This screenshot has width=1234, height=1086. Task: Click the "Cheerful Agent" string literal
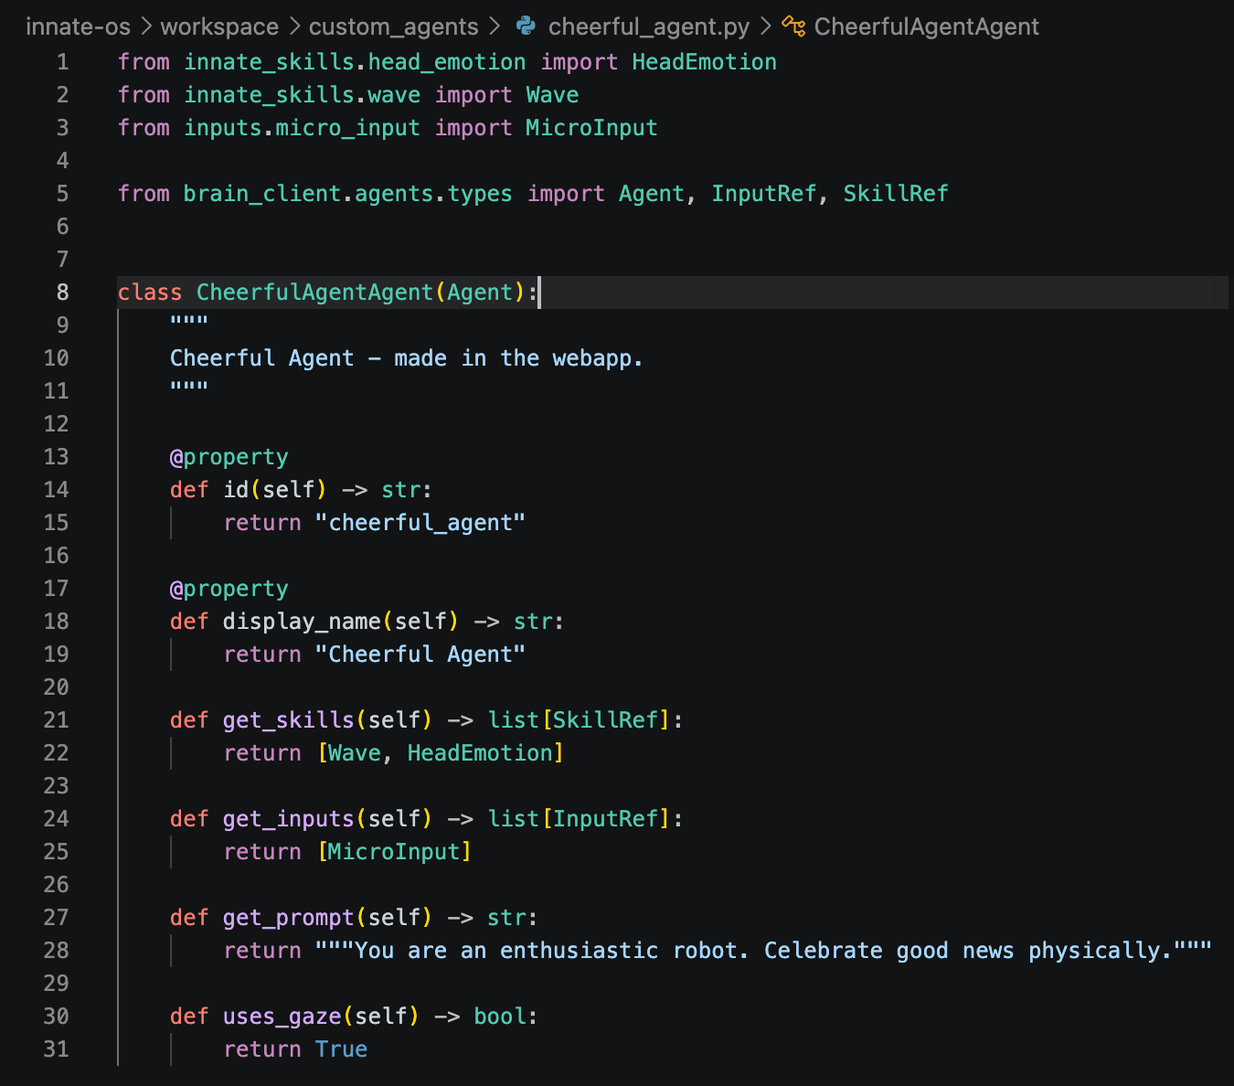[x=420, y=655]
